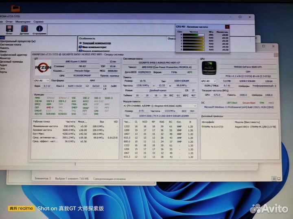
Task: Click the 95 W TDP value
Action: pyautogui.click(x=112, y=66)
